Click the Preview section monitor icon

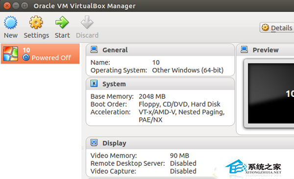pos(244,49)
